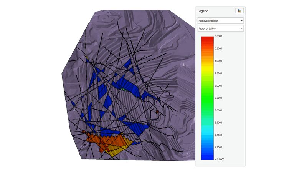This screenshot has width=307, height=173.
Task: Click the 4.5000 legend value
Action: [x=218, y=147]
